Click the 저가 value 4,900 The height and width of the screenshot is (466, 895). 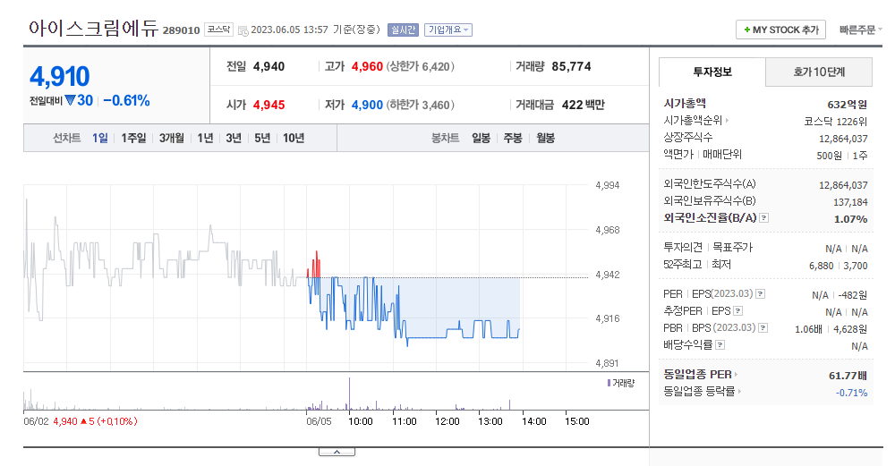click(367, 105)
